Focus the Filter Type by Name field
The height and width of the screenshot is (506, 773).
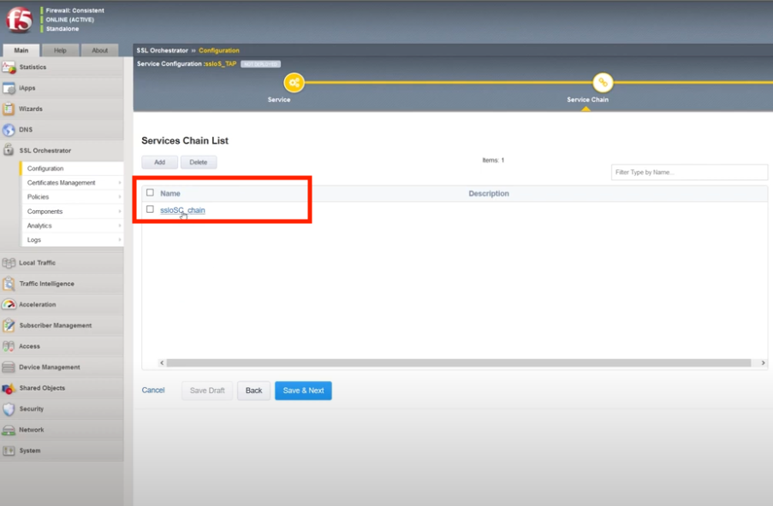(689, 173)
